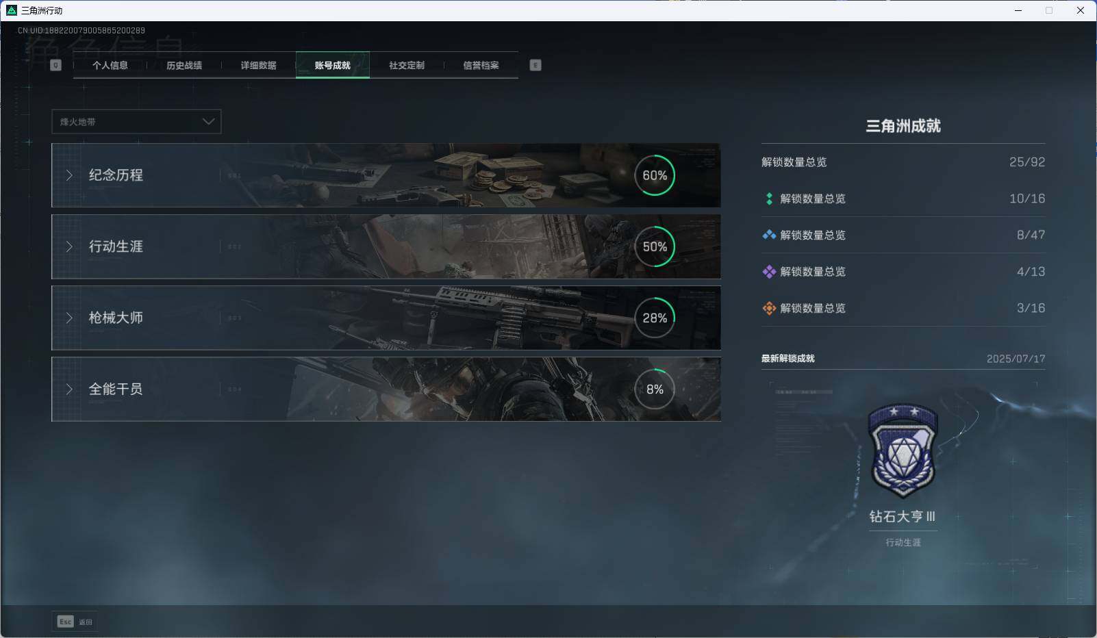1097x638 pixels.
Task: Minimize the 三角洲行动 window
Action: pos(1018,10)
